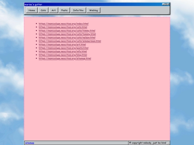Click the title window resize grip corner
This screenshot has width=194, height=145.
tap(168, 13)
